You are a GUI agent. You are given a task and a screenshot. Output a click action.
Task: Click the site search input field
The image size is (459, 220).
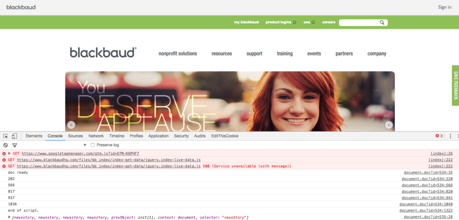pos(359,22)
